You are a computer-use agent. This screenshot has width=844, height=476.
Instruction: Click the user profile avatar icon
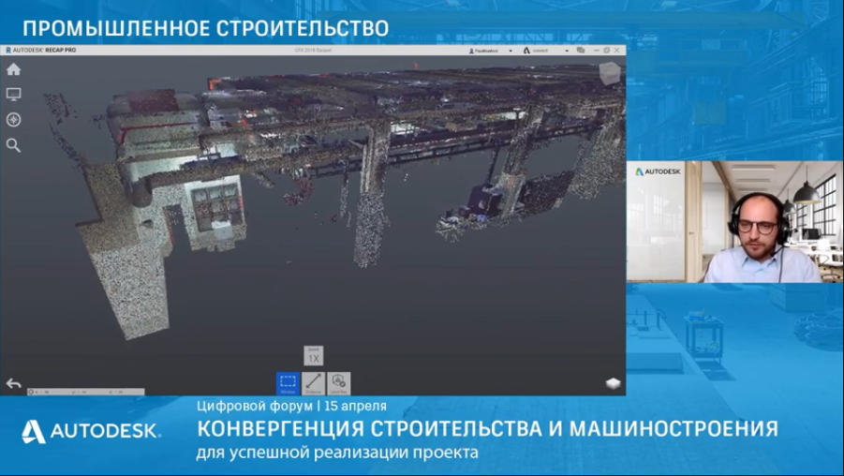[471, 51]
